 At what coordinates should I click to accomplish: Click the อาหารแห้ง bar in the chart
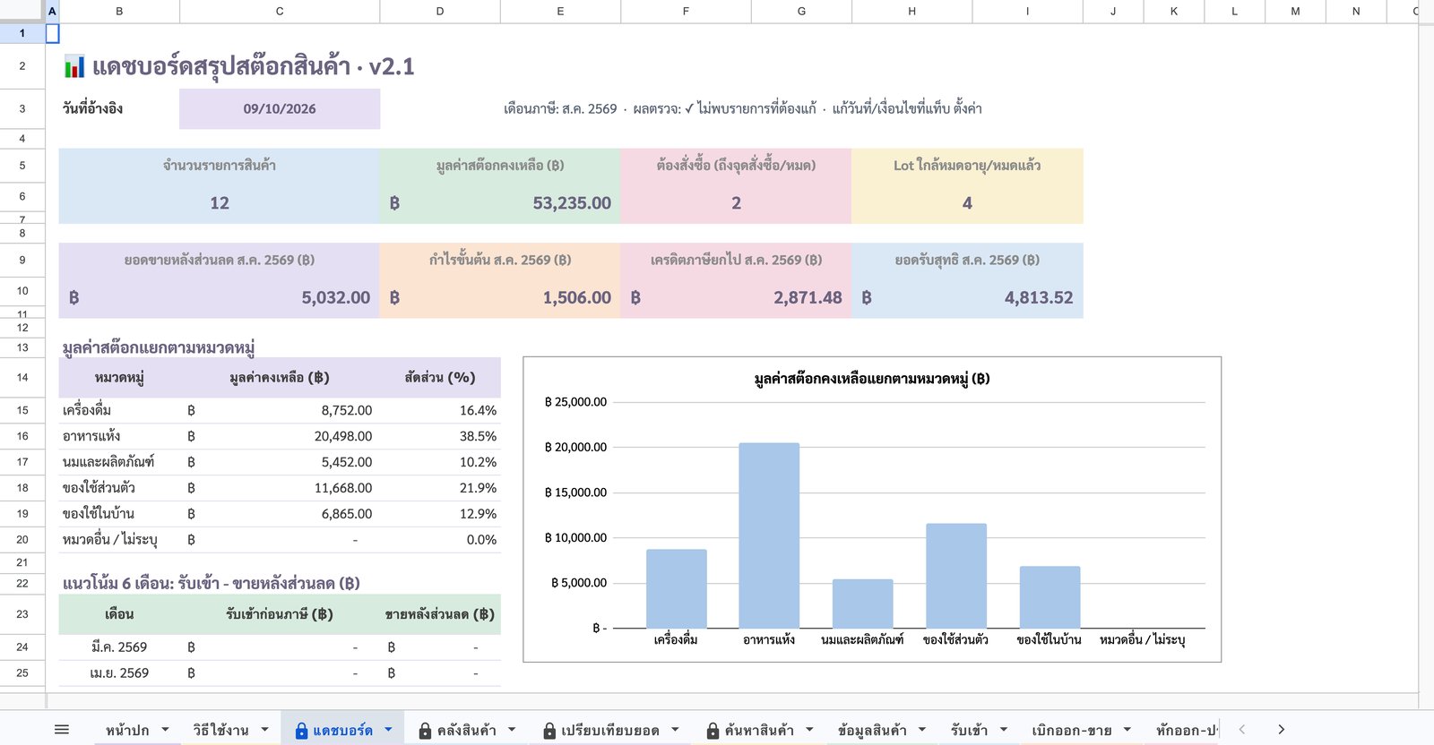[769, 535]
